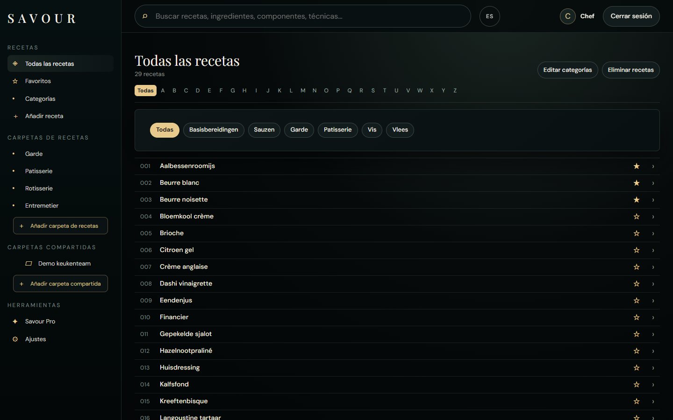Open the Rotisserie recipe folder
Screen dimensions: 673x420
60,189
